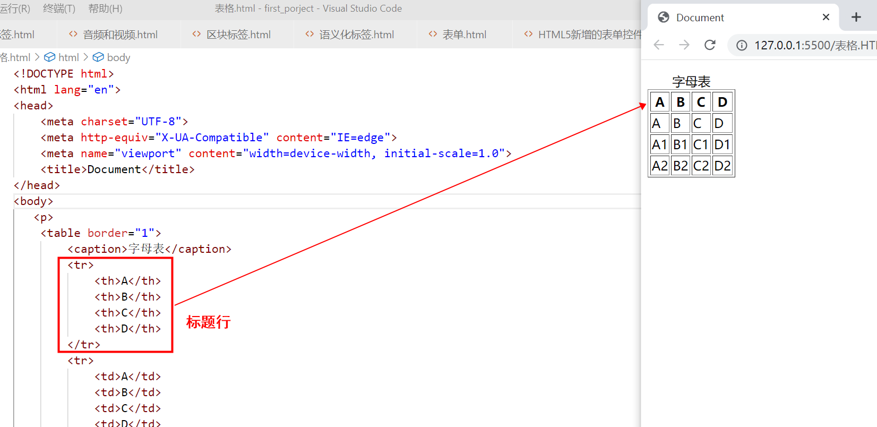Image resolution: width=877 pixels, height=427 pixels.
Task: Open a new browser tab
Action: [x=856, y=17]
